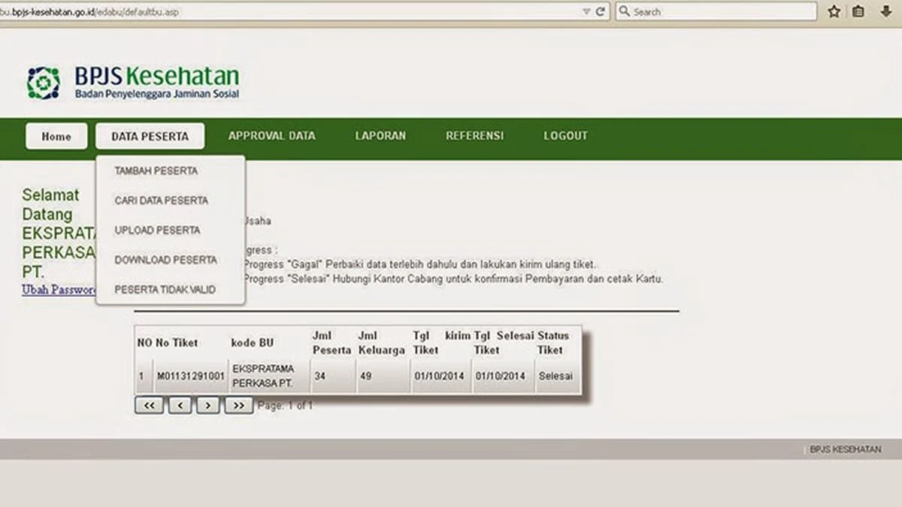
Task: Select PESERTA TIDAK VALID menu item
Action: 165,289
